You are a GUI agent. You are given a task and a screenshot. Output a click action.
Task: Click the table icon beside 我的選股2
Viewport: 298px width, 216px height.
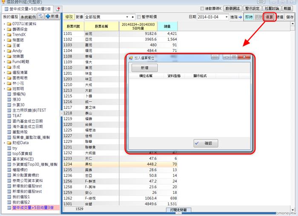pos(9,202)
